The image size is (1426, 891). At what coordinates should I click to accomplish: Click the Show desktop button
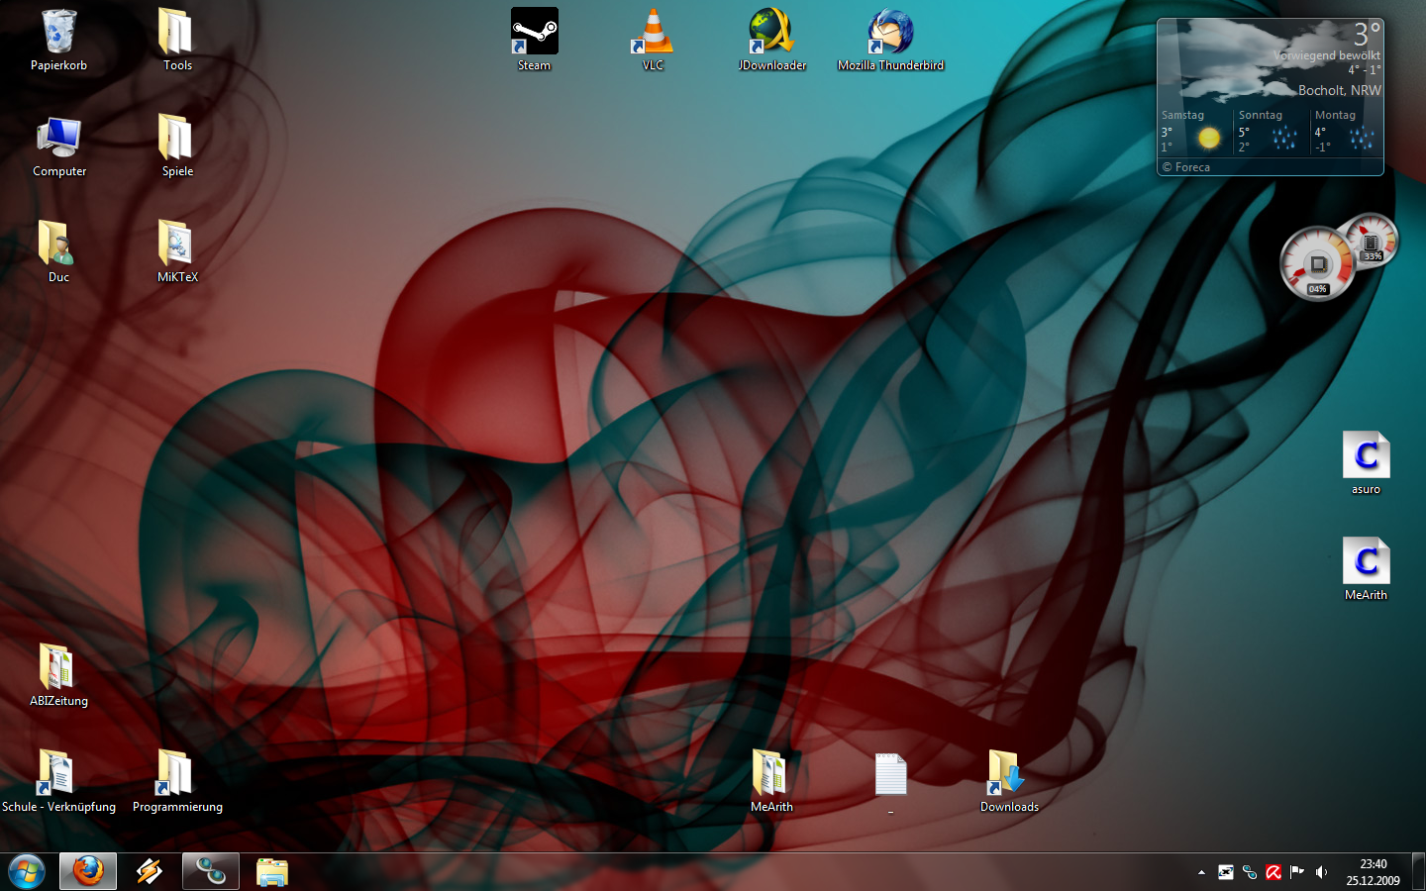1418,872
